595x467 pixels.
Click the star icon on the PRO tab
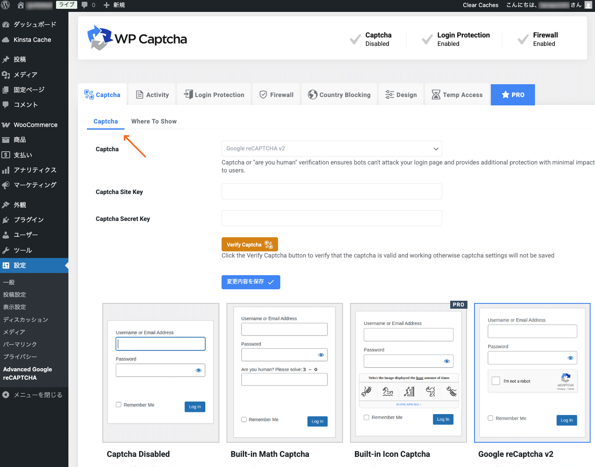[x=505, y=94]
